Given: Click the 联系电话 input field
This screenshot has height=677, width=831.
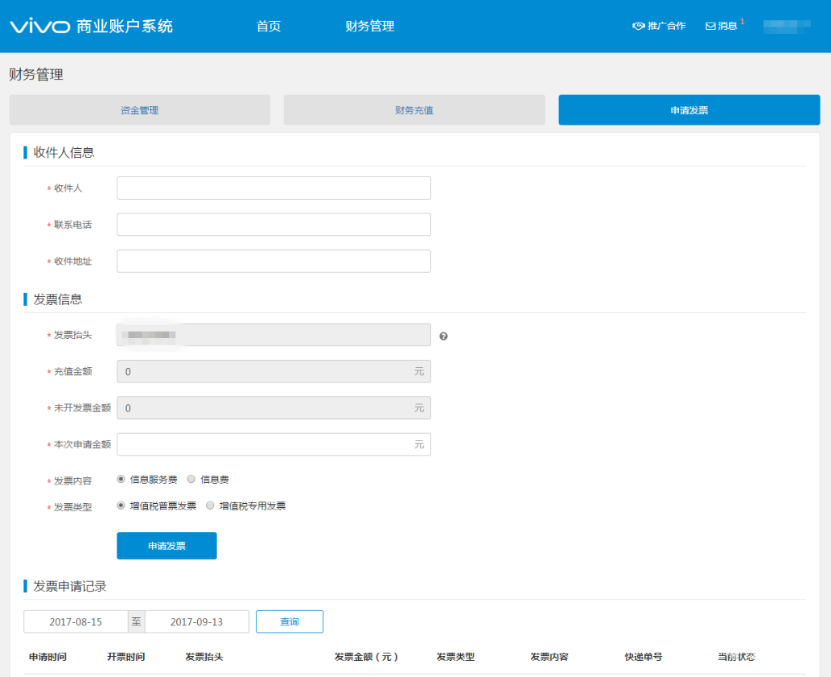Looking at the screenshot, I should 274,224.
